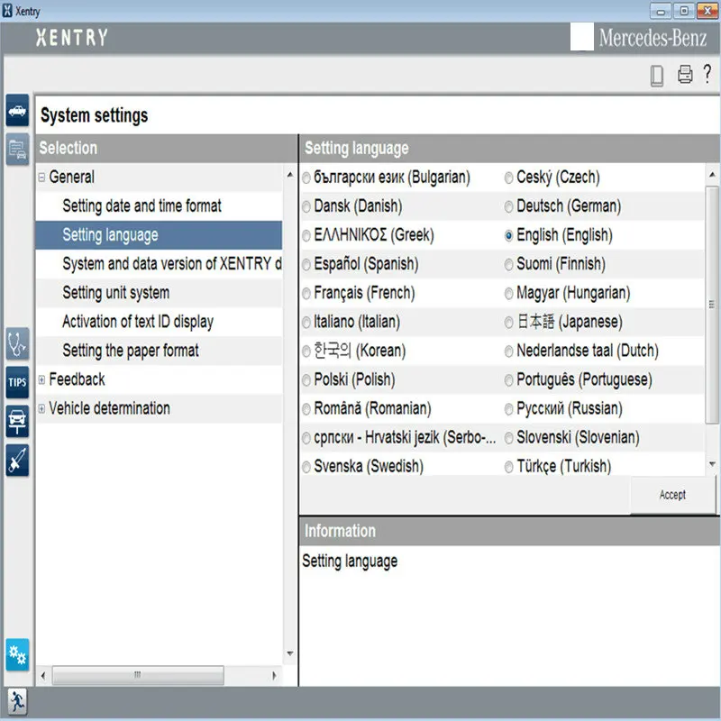Viewport: 721px width, 721px height.
Task: Open the vehicle documents list sidebar icon
Action: pyautogui.click(x=17, y=150)
